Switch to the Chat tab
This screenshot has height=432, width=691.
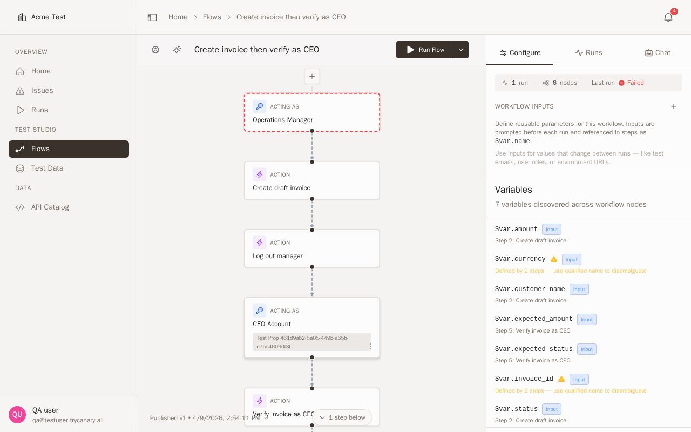coord(657,52)
